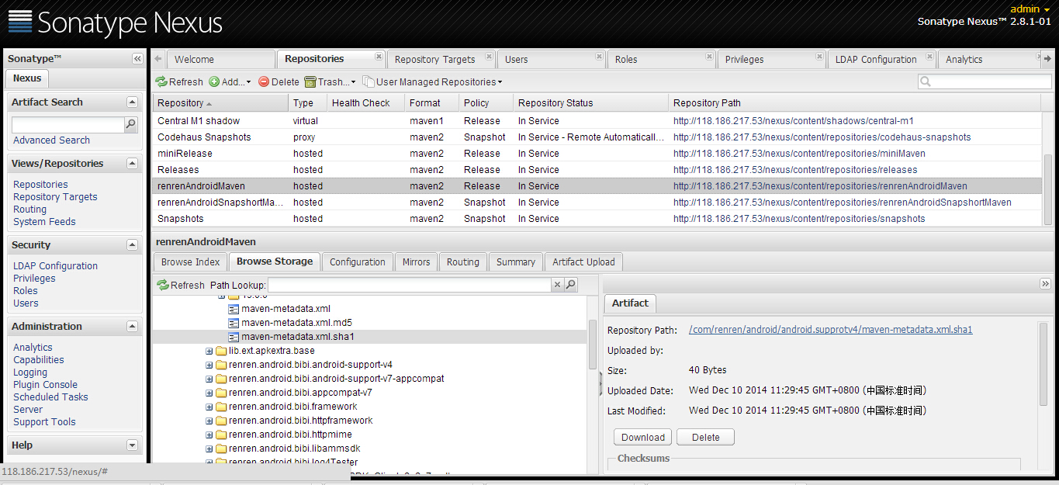The height and width of the screenshot is (485, 1059).
Task: Expand renren.android.bibi.android-support-v4 folder
Action: coord(209,365)
